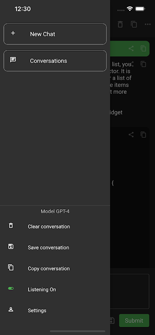Click the message input field behind the drawer

click(x=129, y=291)
